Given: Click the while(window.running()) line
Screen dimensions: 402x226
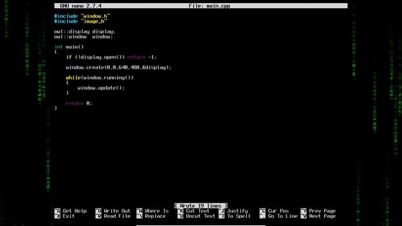Looking at the screenshot, I should tap(99, 78).
